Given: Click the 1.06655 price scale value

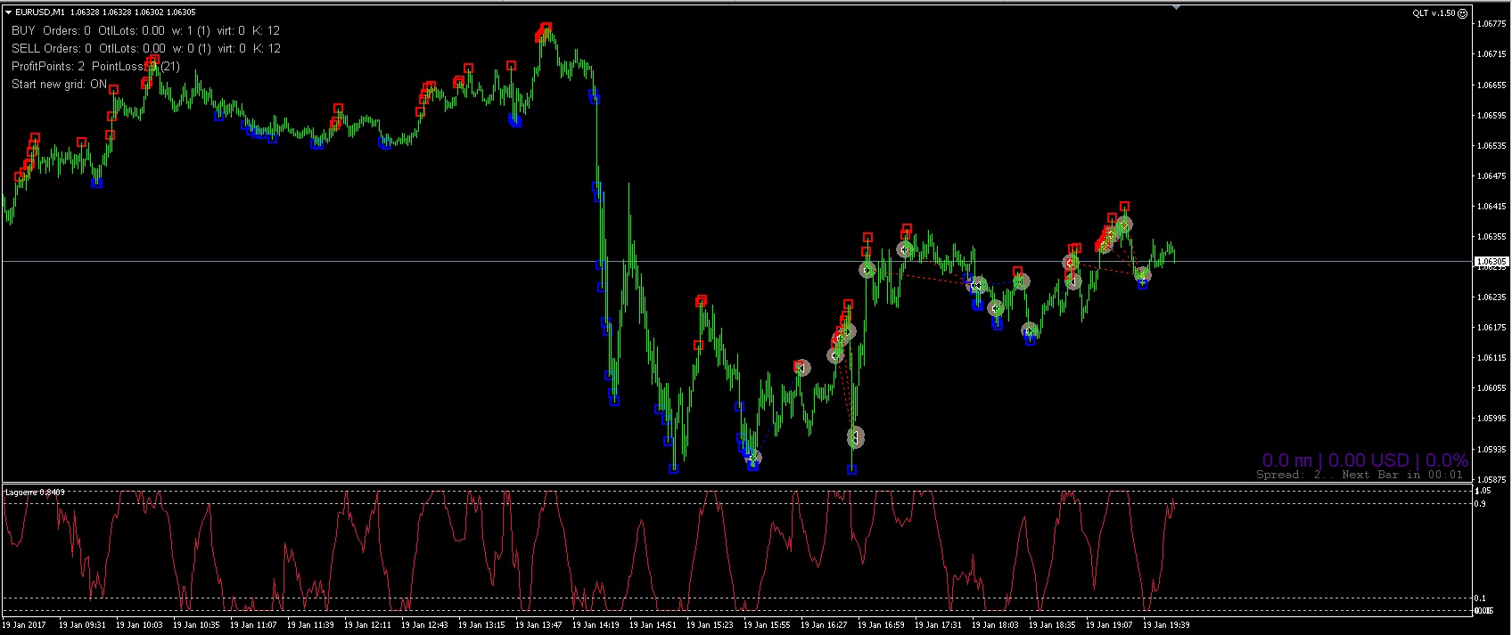Looking at the screenshot, I should (x=1491, y=85).
